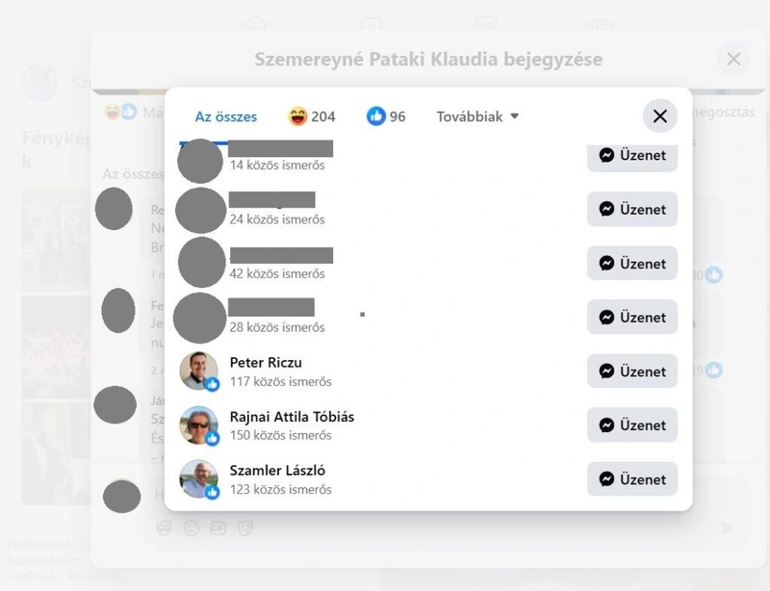Message the person with 42 közös ismerős
Viewport: 770px width, 591px height.
(x=632, y=264)
